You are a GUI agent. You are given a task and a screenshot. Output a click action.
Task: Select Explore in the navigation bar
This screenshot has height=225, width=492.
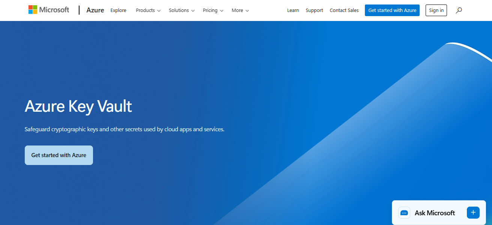[118, 10]
